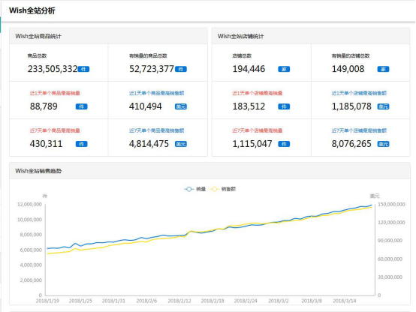Click the 2018/3/8 date on x-axis
Screen dimensions: 416x312
pyautogui.click(x=312, y=301)
